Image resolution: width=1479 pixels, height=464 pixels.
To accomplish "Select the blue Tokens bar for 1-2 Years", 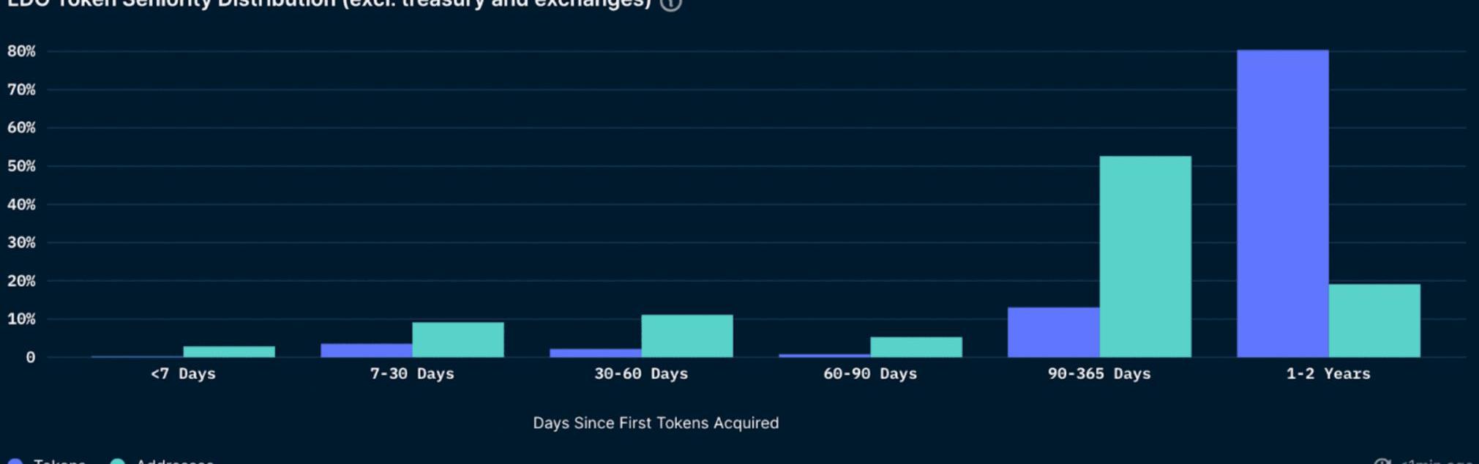I will 1282,203.
